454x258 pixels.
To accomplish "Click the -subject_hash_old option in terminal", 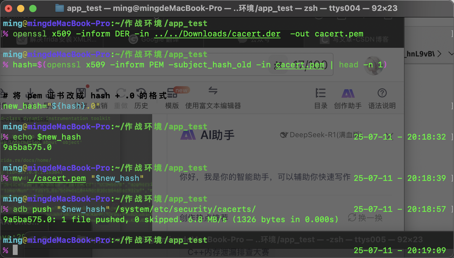I will (210, 65).
